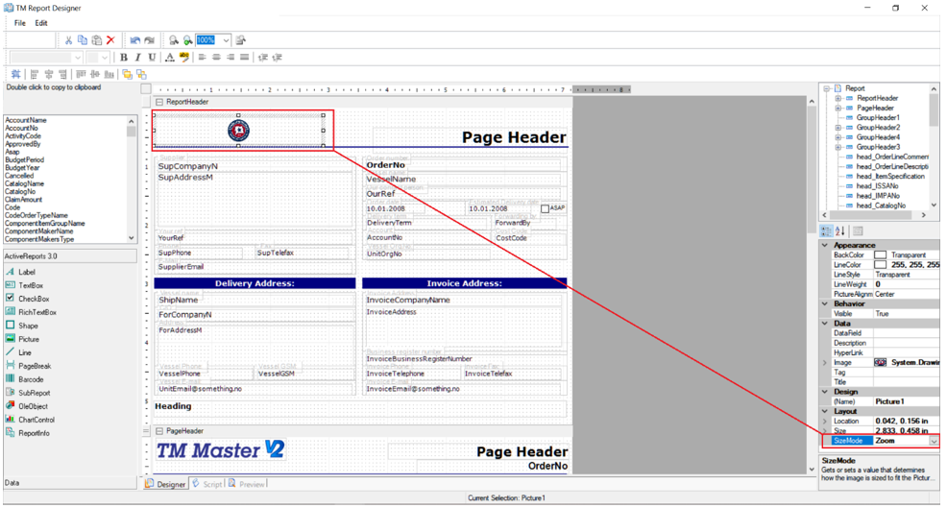
Task: Switch property grid to categorized view
Action: 826,231
